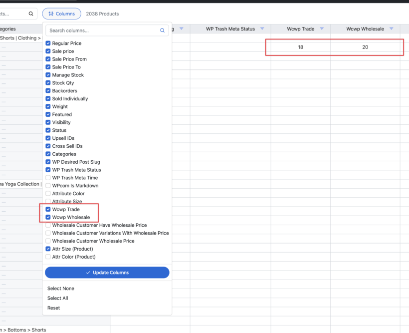Click the 2038 Products count label

tap(102, 13)
